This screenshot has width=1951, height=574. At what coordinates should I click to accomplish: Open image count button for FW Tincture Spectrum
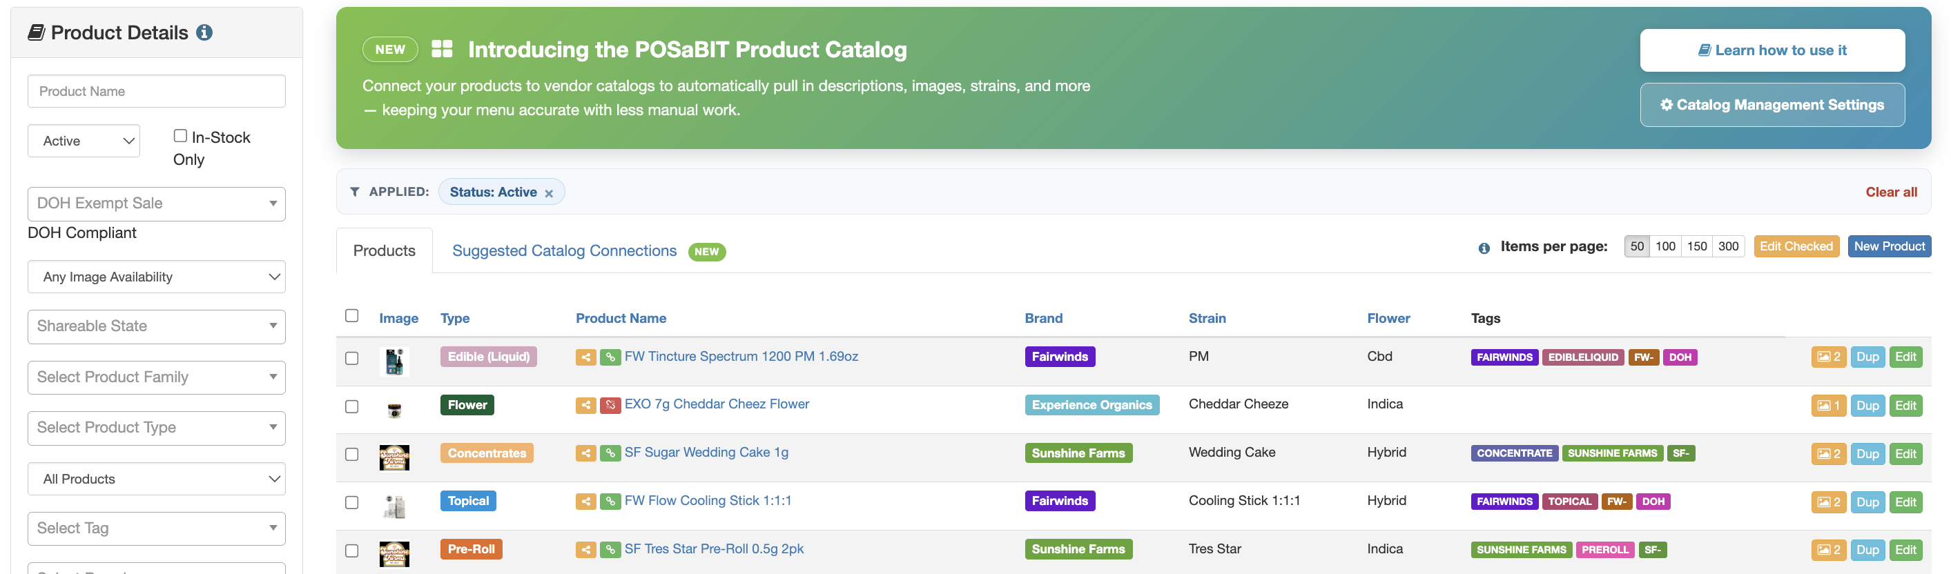(1828, 357)
